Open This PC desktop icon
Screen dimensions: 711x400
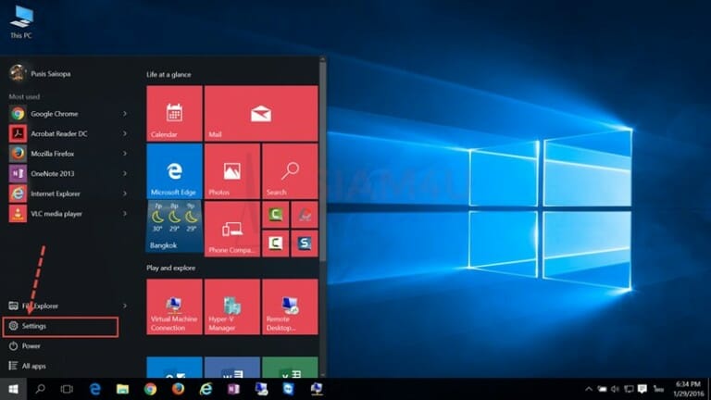pyautogui.click(x=21, y=22)
